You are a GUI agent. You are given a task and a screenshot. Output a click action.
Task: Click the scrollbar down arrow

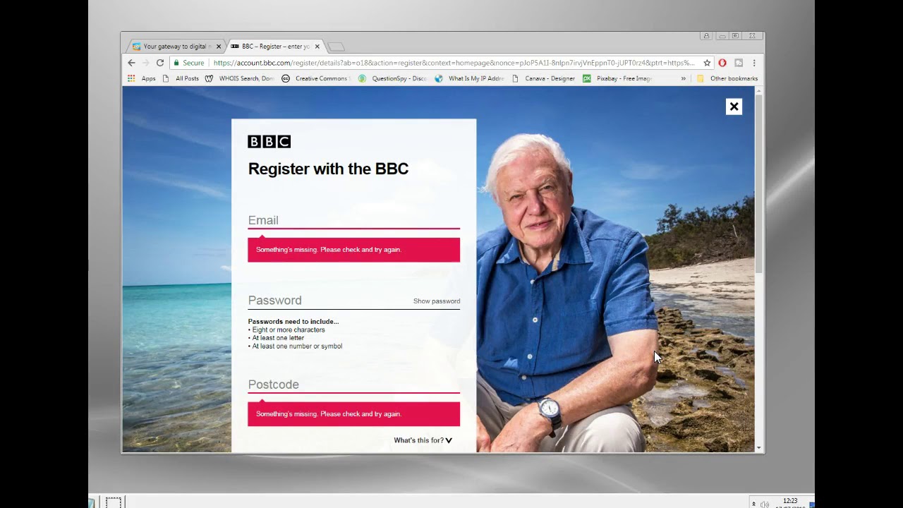point(759,448)
